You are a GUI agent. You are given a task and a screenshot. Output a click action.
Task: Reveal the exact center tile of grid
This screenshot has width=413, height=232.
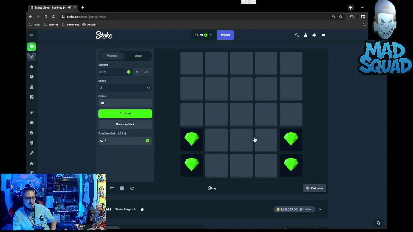point(241,114)
